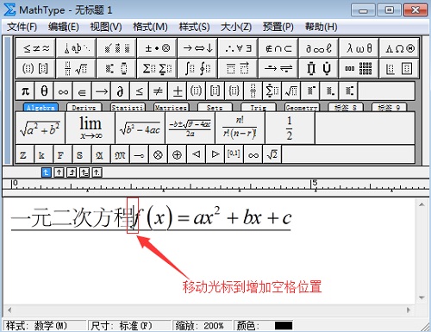Viewport: 431px width, 332px height.
Task: Insert the element-of symbol
Action: click(82, 91)
